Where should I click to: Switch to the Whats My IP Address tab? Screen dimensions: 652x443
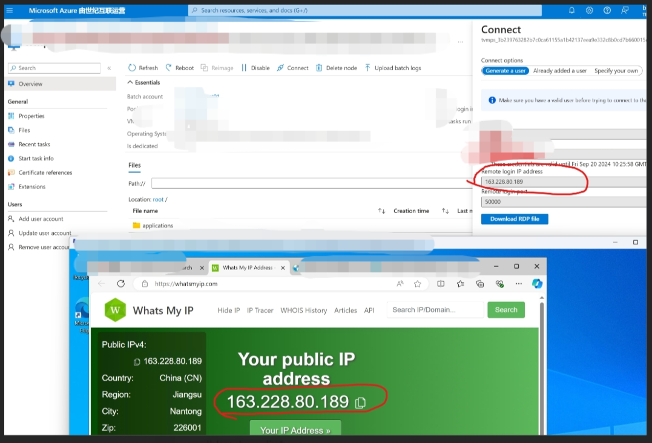(247, 267)
